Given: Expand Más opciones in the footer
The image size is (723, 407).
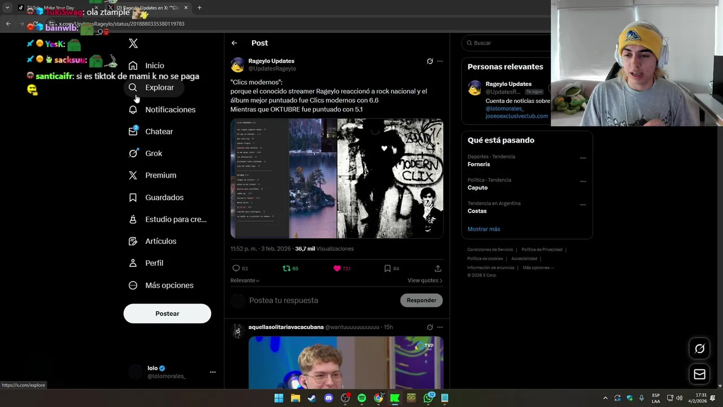Looking at the screenshot, I should coord(538,267).
